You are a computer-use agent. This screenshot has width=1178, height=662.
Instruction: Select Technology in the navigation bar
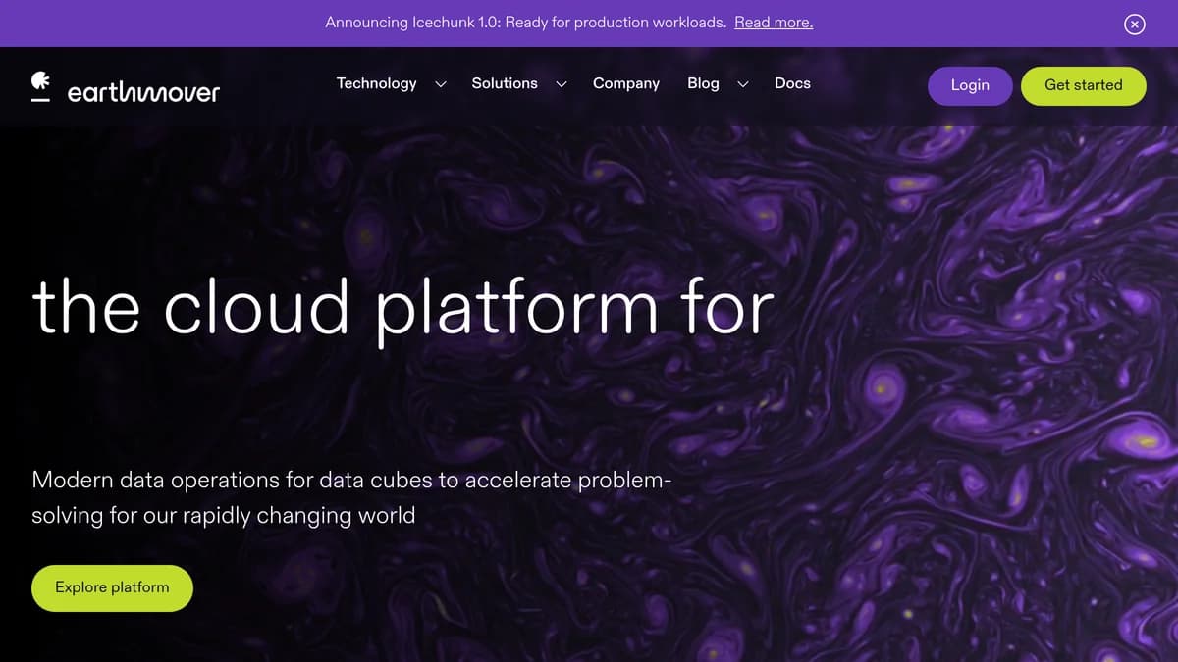pos(377,84)
